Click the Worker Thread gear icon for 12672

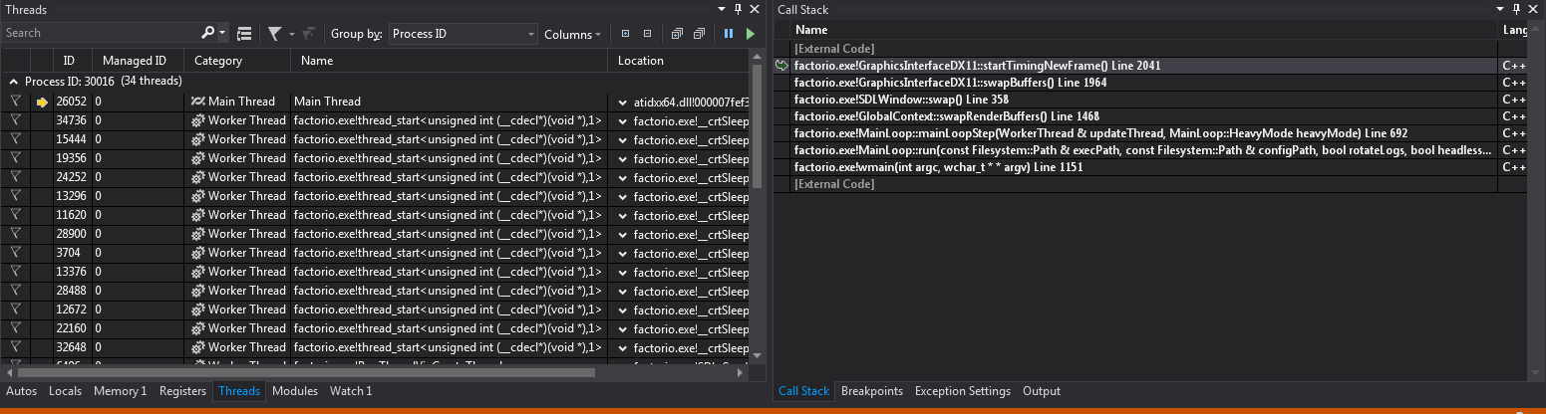tap(197, 310)
